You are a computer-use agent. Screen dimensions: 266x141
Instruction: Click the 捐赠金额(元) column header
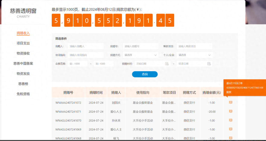coord(212,92)
